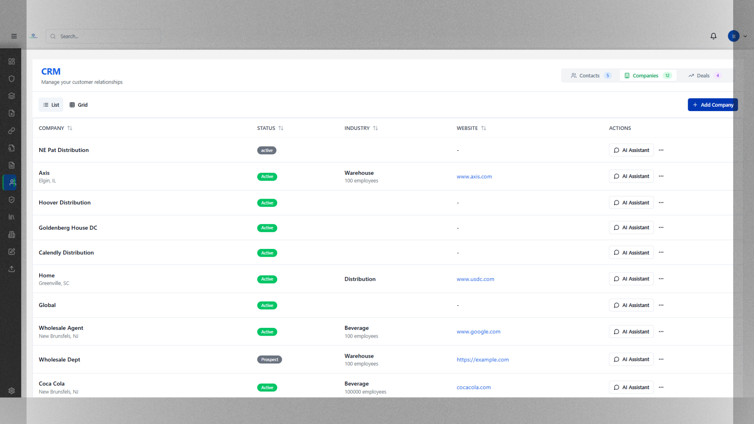Switch to List view mode

coord(51,104)
